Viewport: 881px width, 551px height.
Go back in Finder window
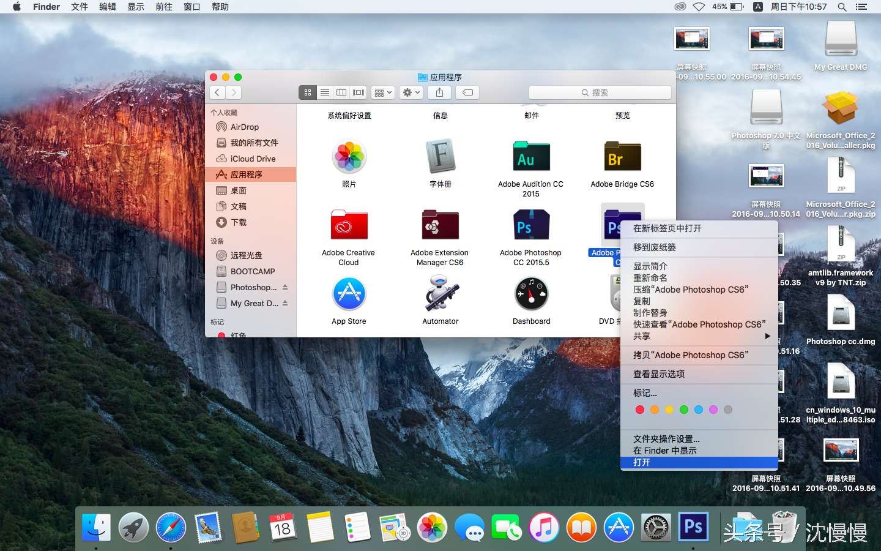pos(217,92)
